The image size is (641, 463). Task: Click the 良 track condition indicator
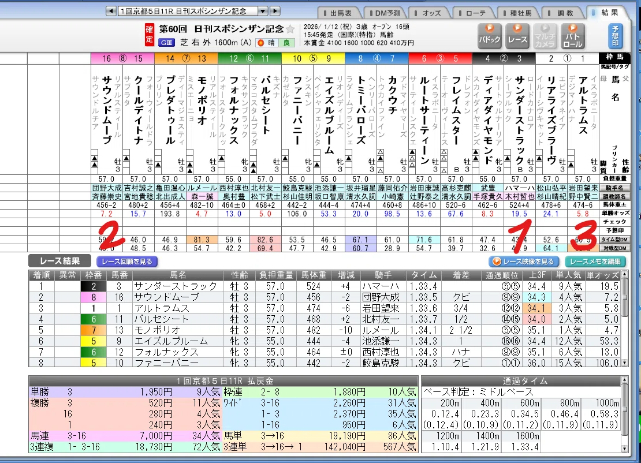pos(286,43)
